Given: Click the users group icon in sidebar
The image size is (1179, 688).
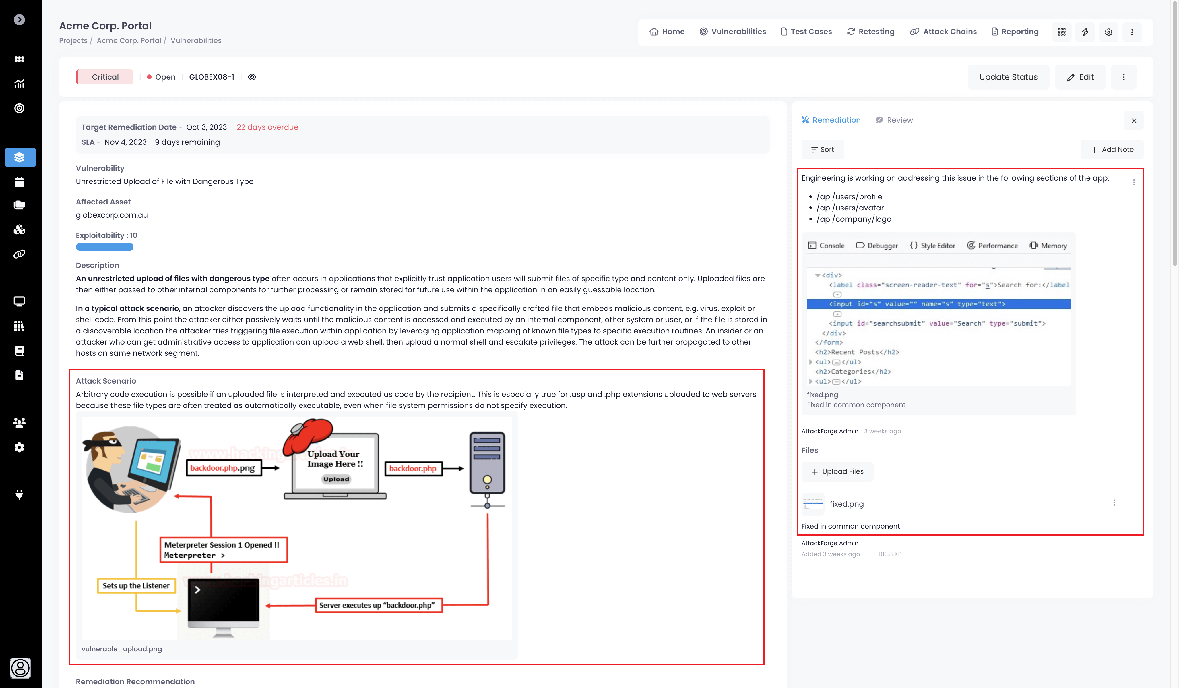Looking at the screenshot, I should click(x=20, y=423).
